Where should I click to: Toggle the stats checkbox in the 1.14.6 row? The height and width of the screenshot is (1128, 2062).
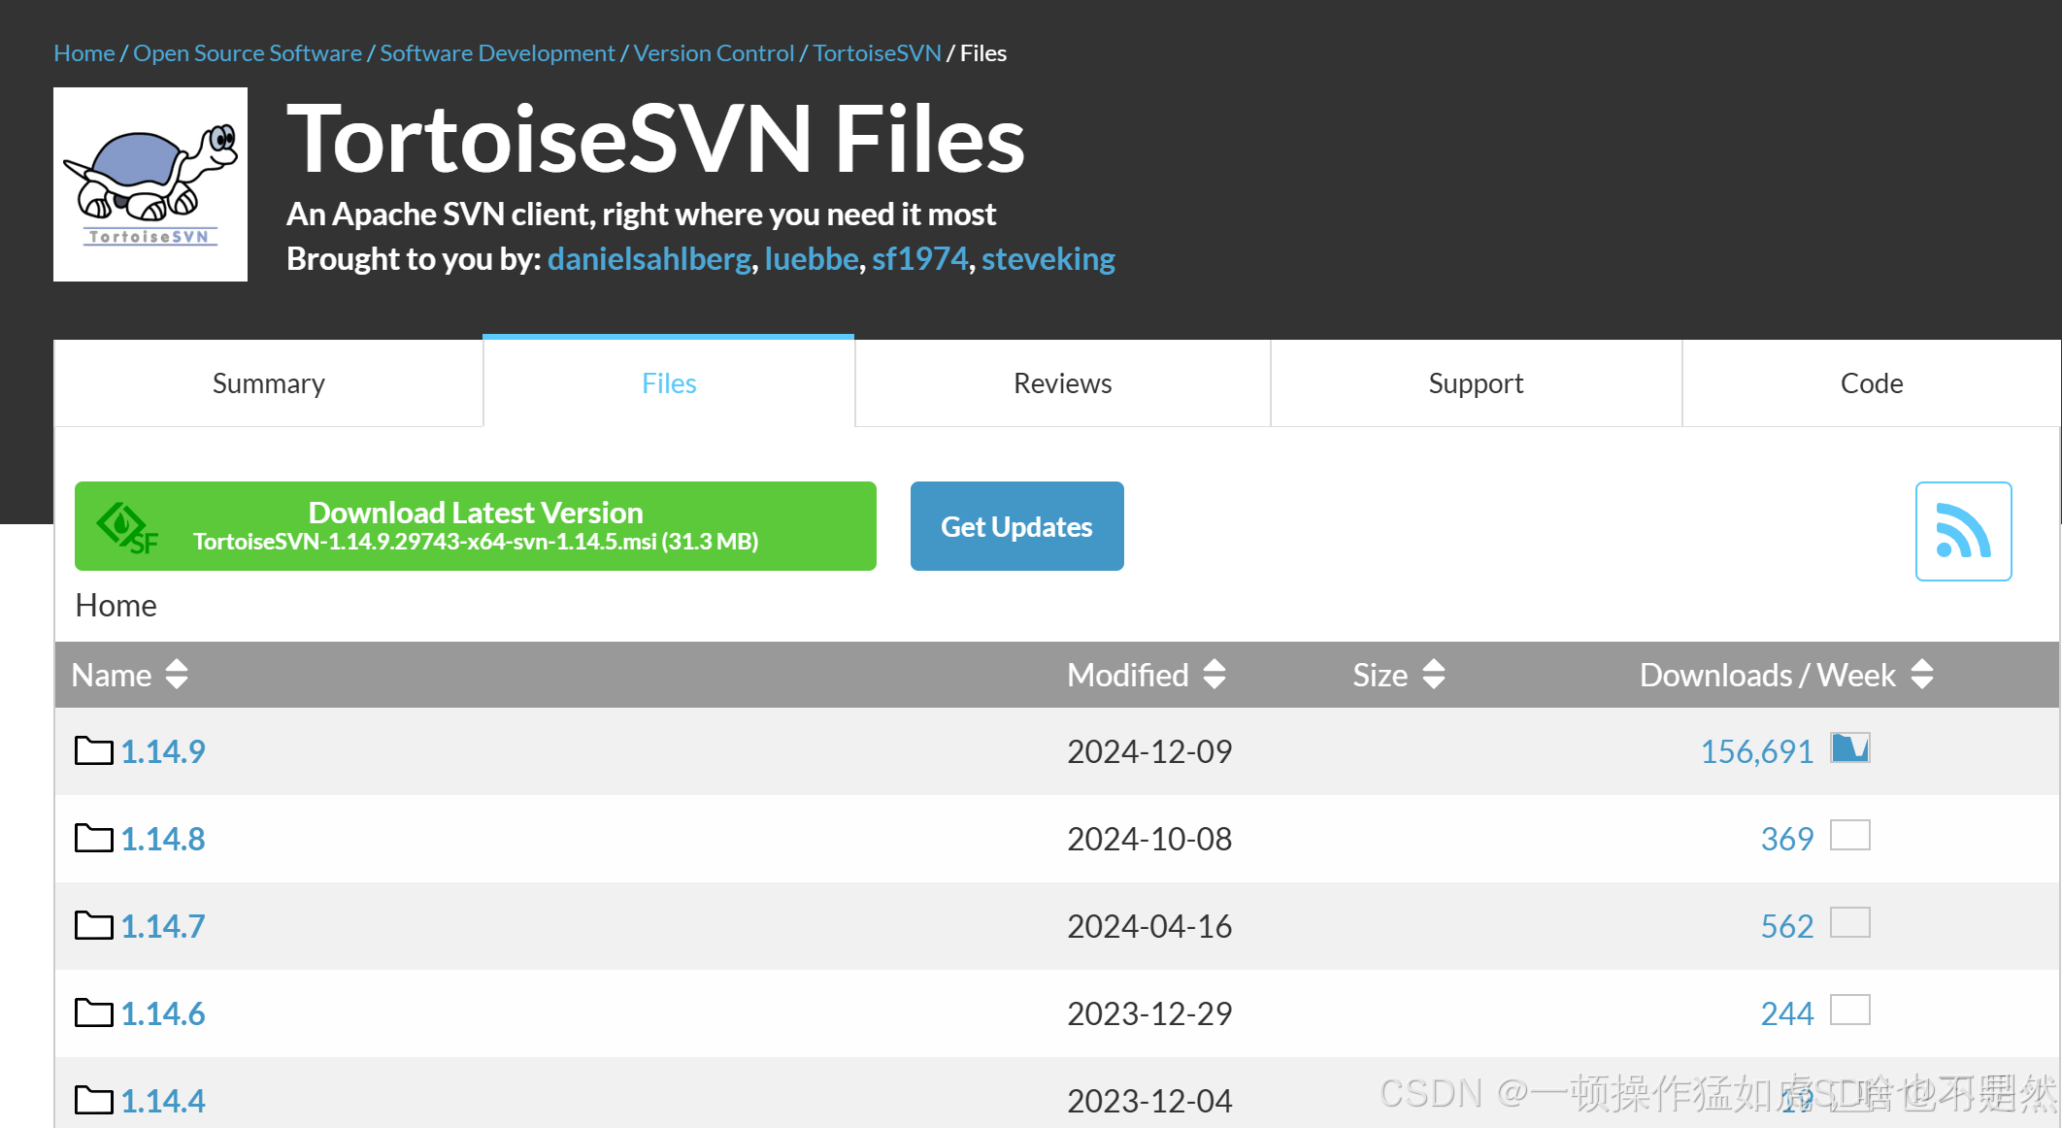click(x=1852, y=1010)
